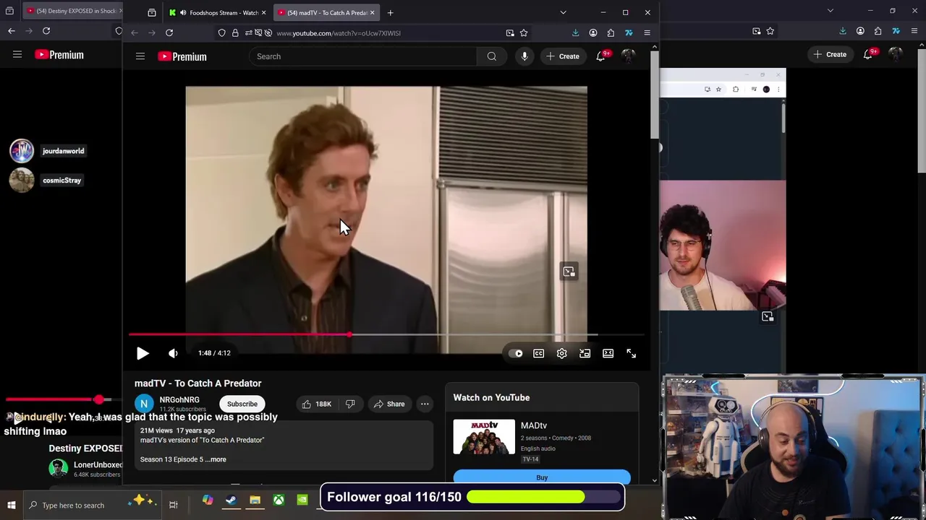Select the madTV - To Catch A Predator tab
Screen dimensions: 926x520
click(x=326, y=12)
